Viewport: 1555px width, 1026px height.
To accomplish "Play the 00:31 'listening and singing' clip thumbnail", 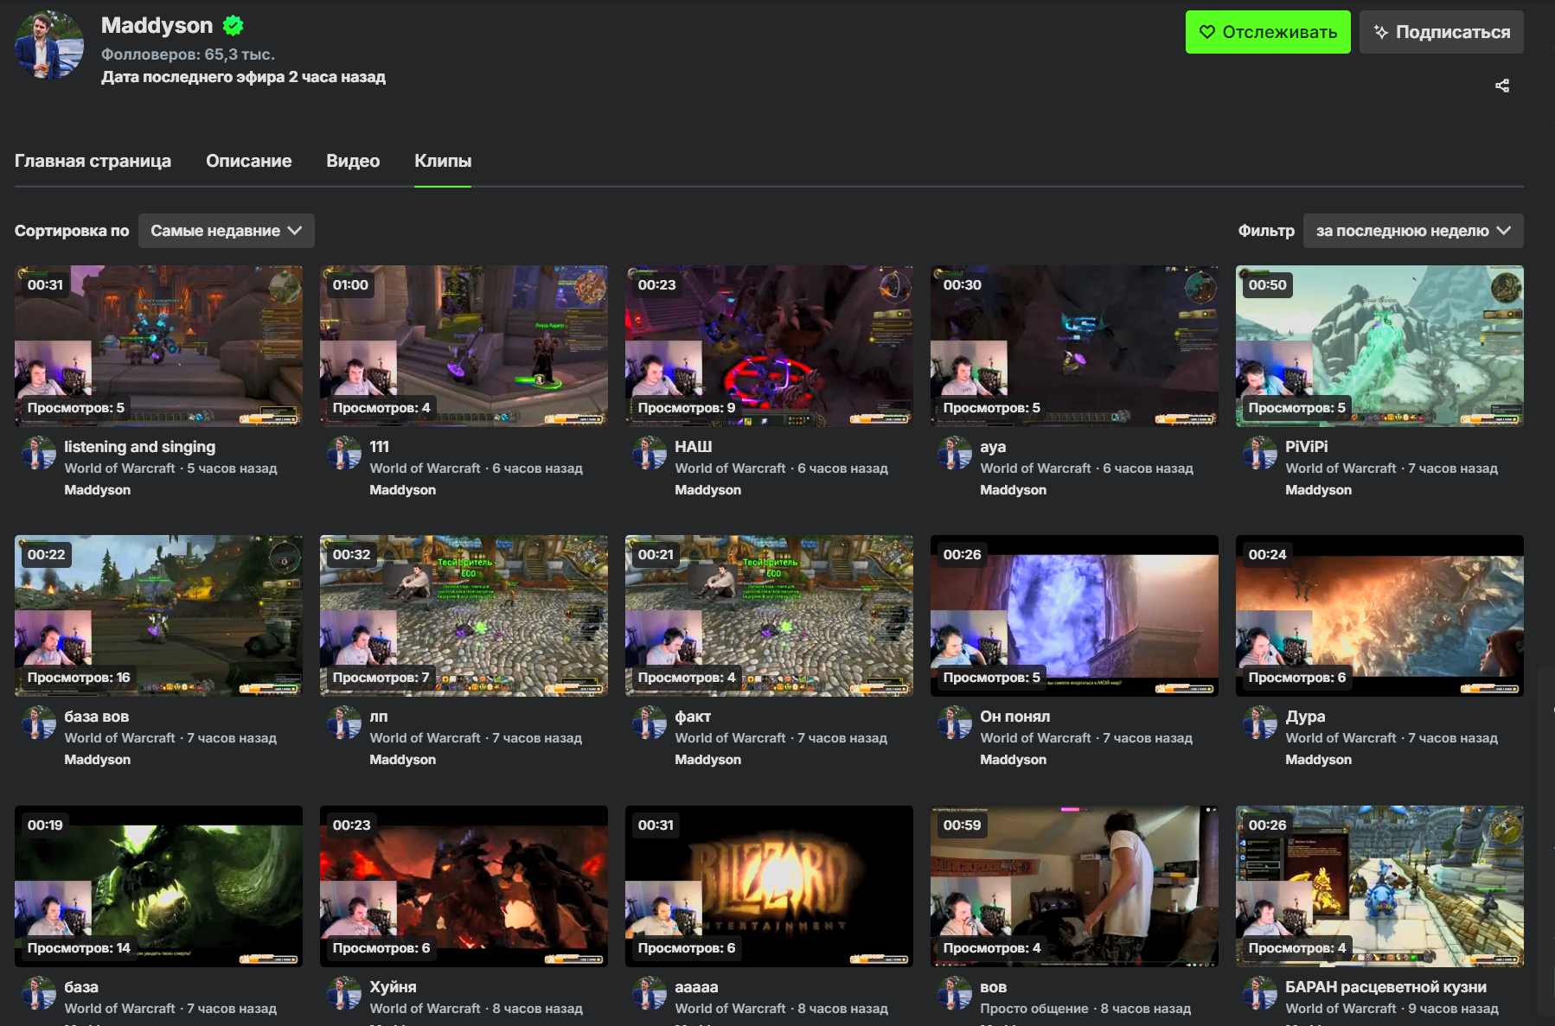I will tap(158, 346).
